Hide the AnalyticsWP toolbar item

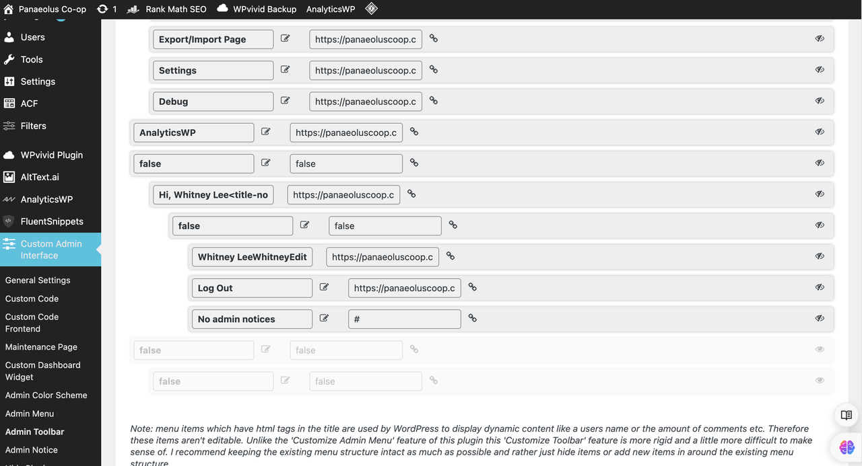coord(820,132)
